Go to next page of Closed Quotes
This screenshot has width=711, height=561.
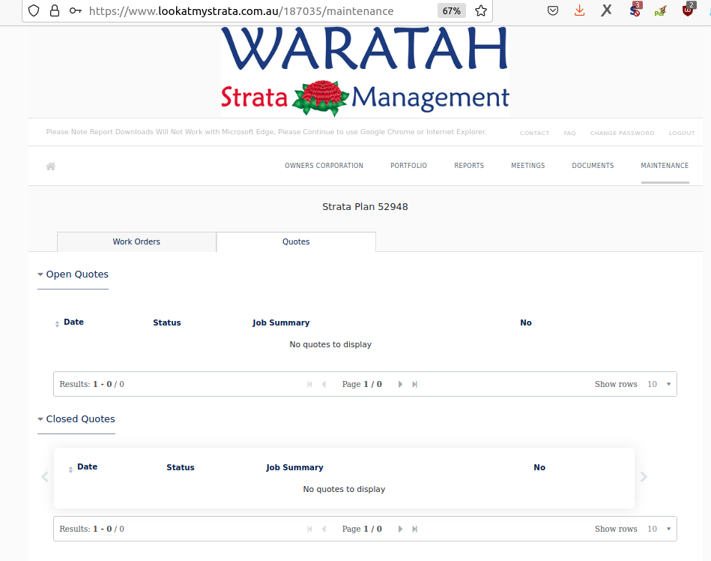point(400,529)
